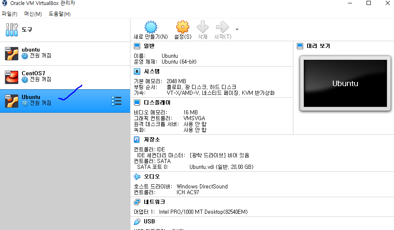Click the VMSVGA graphics controller value
This screenshot has width=394, height=230.
pyautogui.click(x=194, y=118)
